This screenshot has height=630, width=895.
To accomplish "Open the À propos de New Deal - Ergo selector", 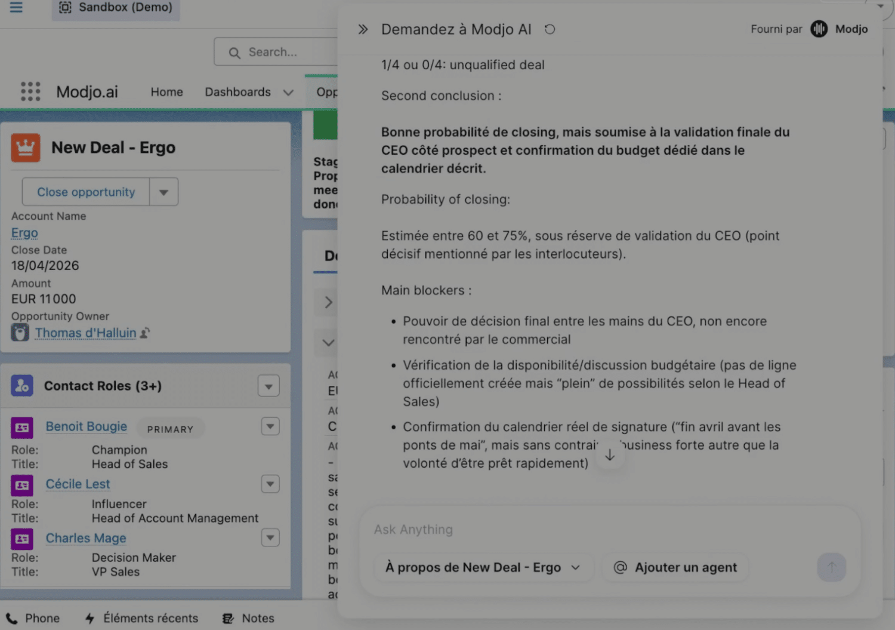I will tap(483, 567).
